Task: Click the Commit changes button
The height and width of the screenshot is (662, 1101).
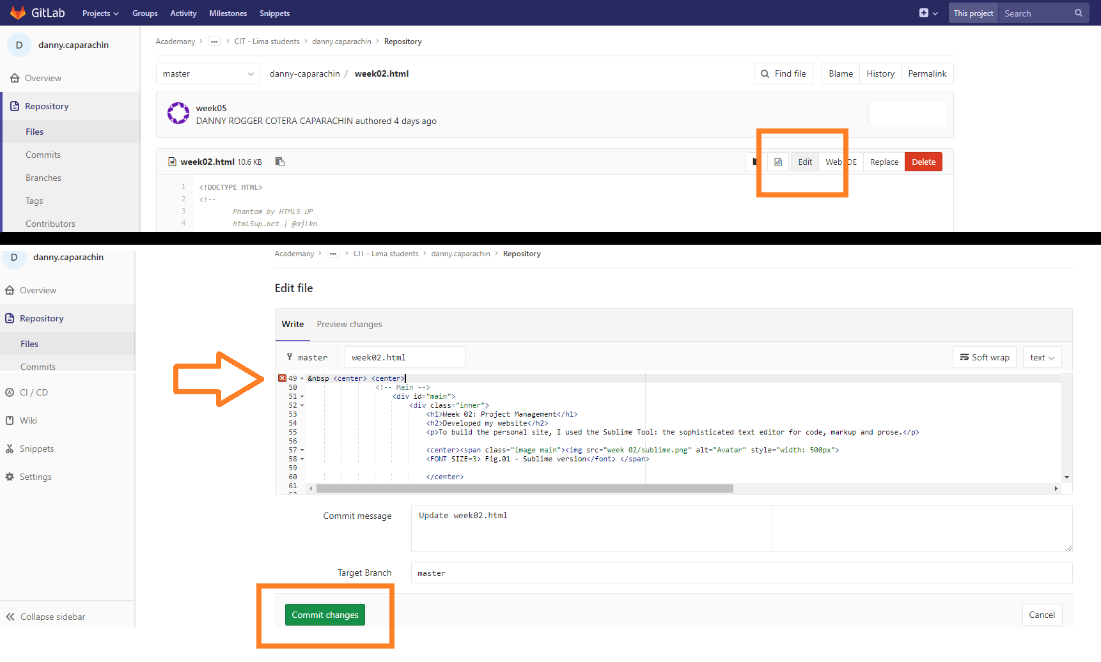Action: (x=325, y=615)
